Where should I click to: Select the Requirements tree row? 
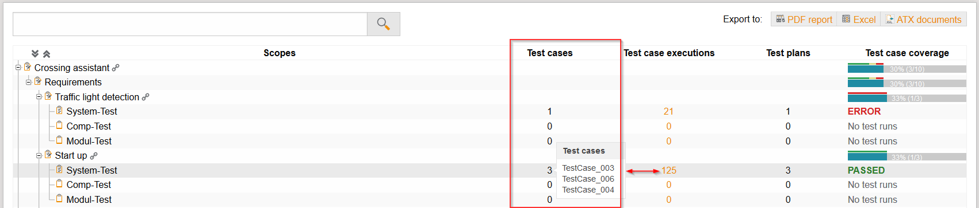pos(73,82)
